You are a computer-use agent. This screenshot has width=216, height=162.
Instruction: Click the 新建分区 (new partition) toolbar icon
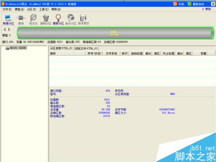point(8,19)
